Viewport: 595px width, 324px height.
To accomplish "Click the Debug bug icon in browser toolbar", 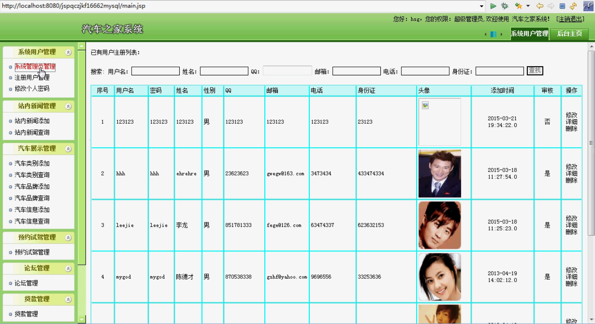I will (x=505, y=6).
